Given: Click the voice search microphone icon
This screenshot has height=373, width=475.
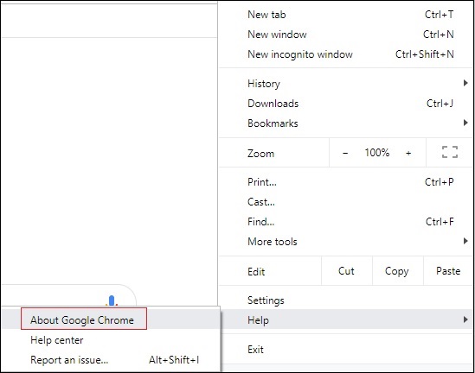Looking at the screenshot, I should click(112, 300).
